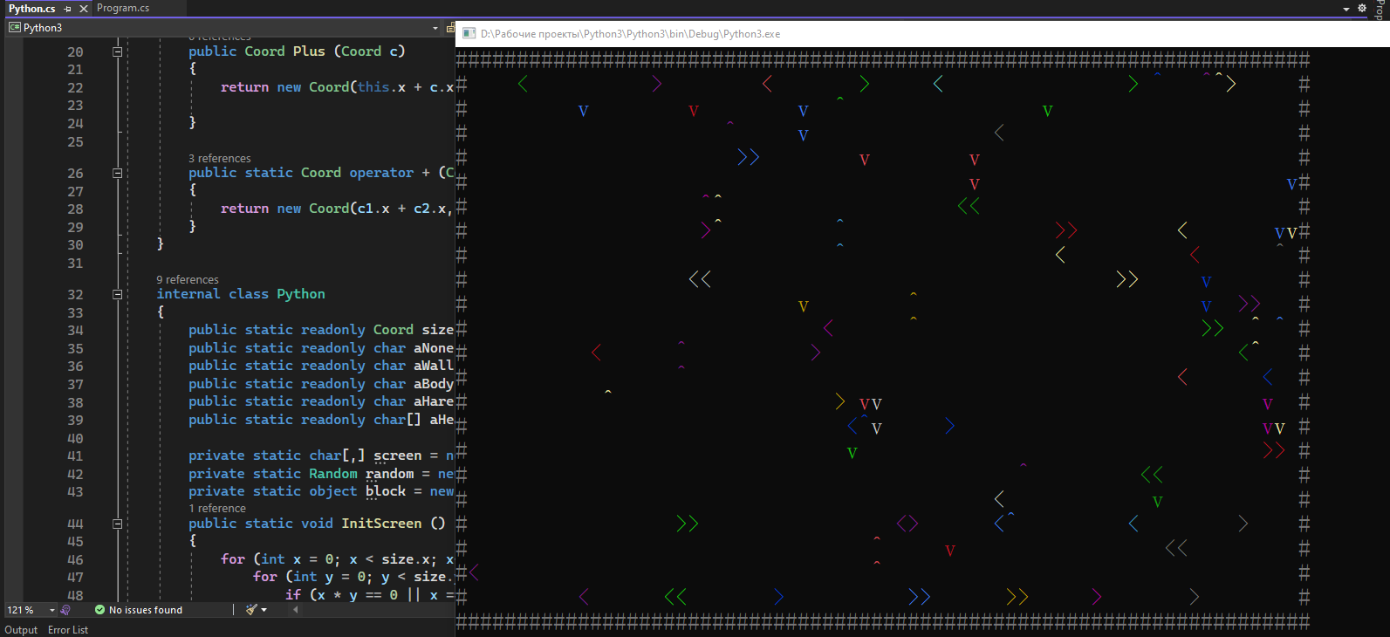Screen dimensions: 1390x637
Task: Open the Error List panel tab
Action: point(68,630)
